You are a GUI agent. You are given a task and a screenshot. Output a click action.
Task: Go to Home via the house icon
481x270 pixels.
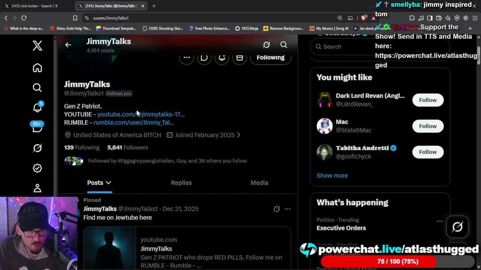point(37,68)
